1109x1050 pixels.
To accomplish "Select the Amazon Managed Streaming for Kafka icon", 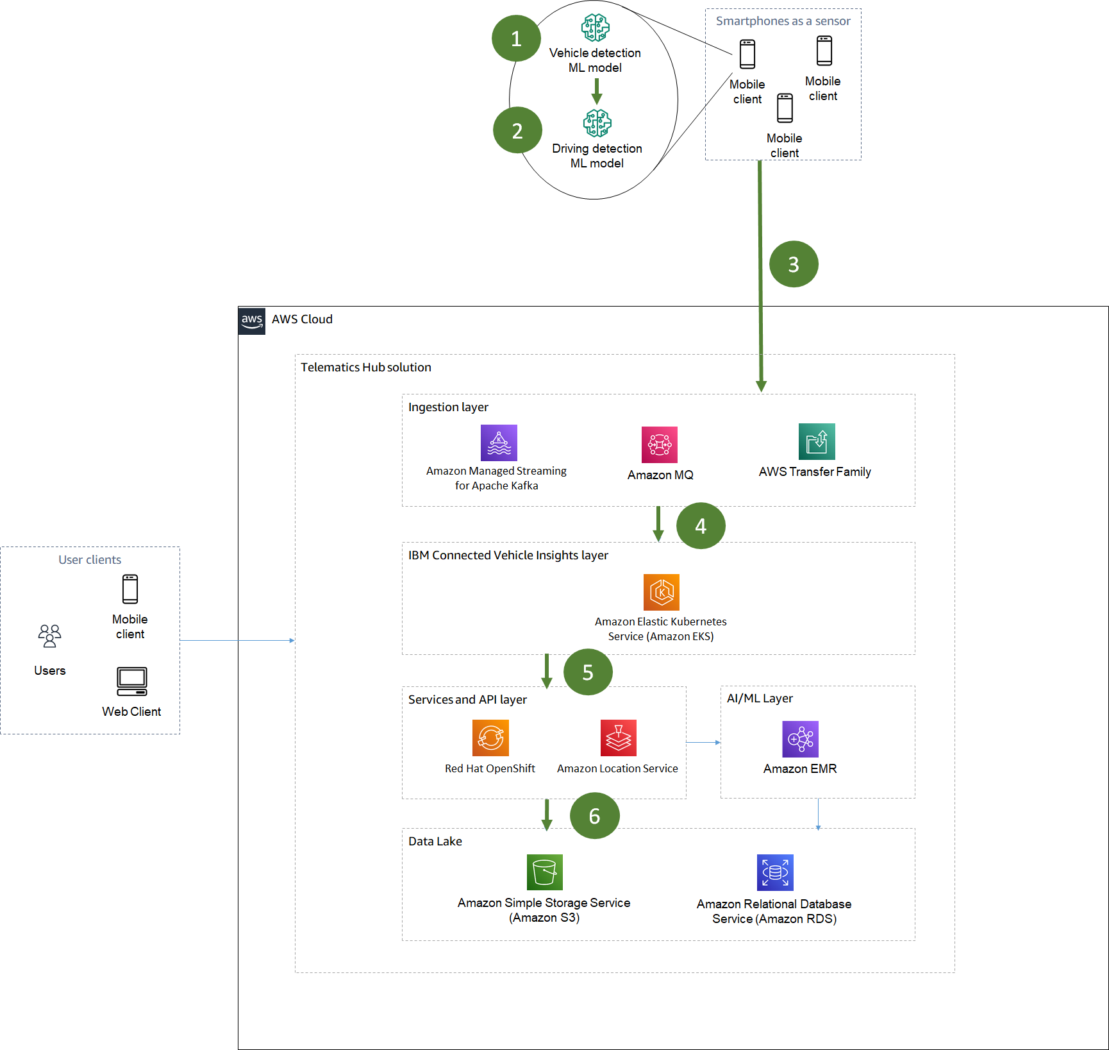I will [x=499, y=443].
